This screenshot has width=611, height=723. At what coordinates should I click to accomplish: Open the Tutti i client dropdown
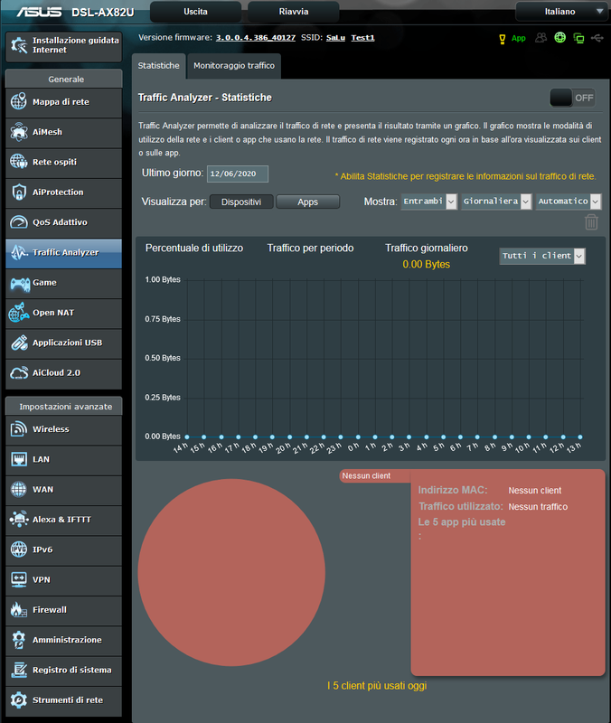(x=542, y=256)
